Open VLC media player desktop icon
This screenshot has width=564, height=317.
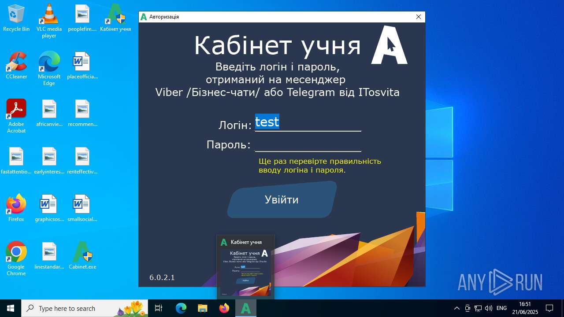pyautogui.click(x=49, y=21)
